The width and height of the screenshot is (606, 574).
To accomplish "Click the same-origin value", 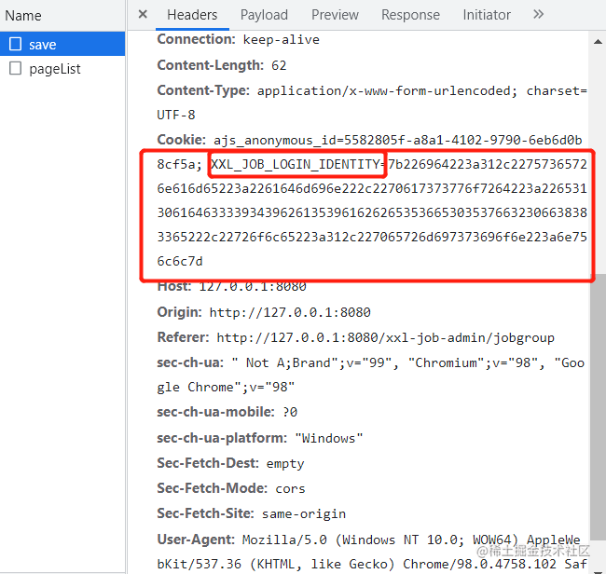I will click(304, 513).
